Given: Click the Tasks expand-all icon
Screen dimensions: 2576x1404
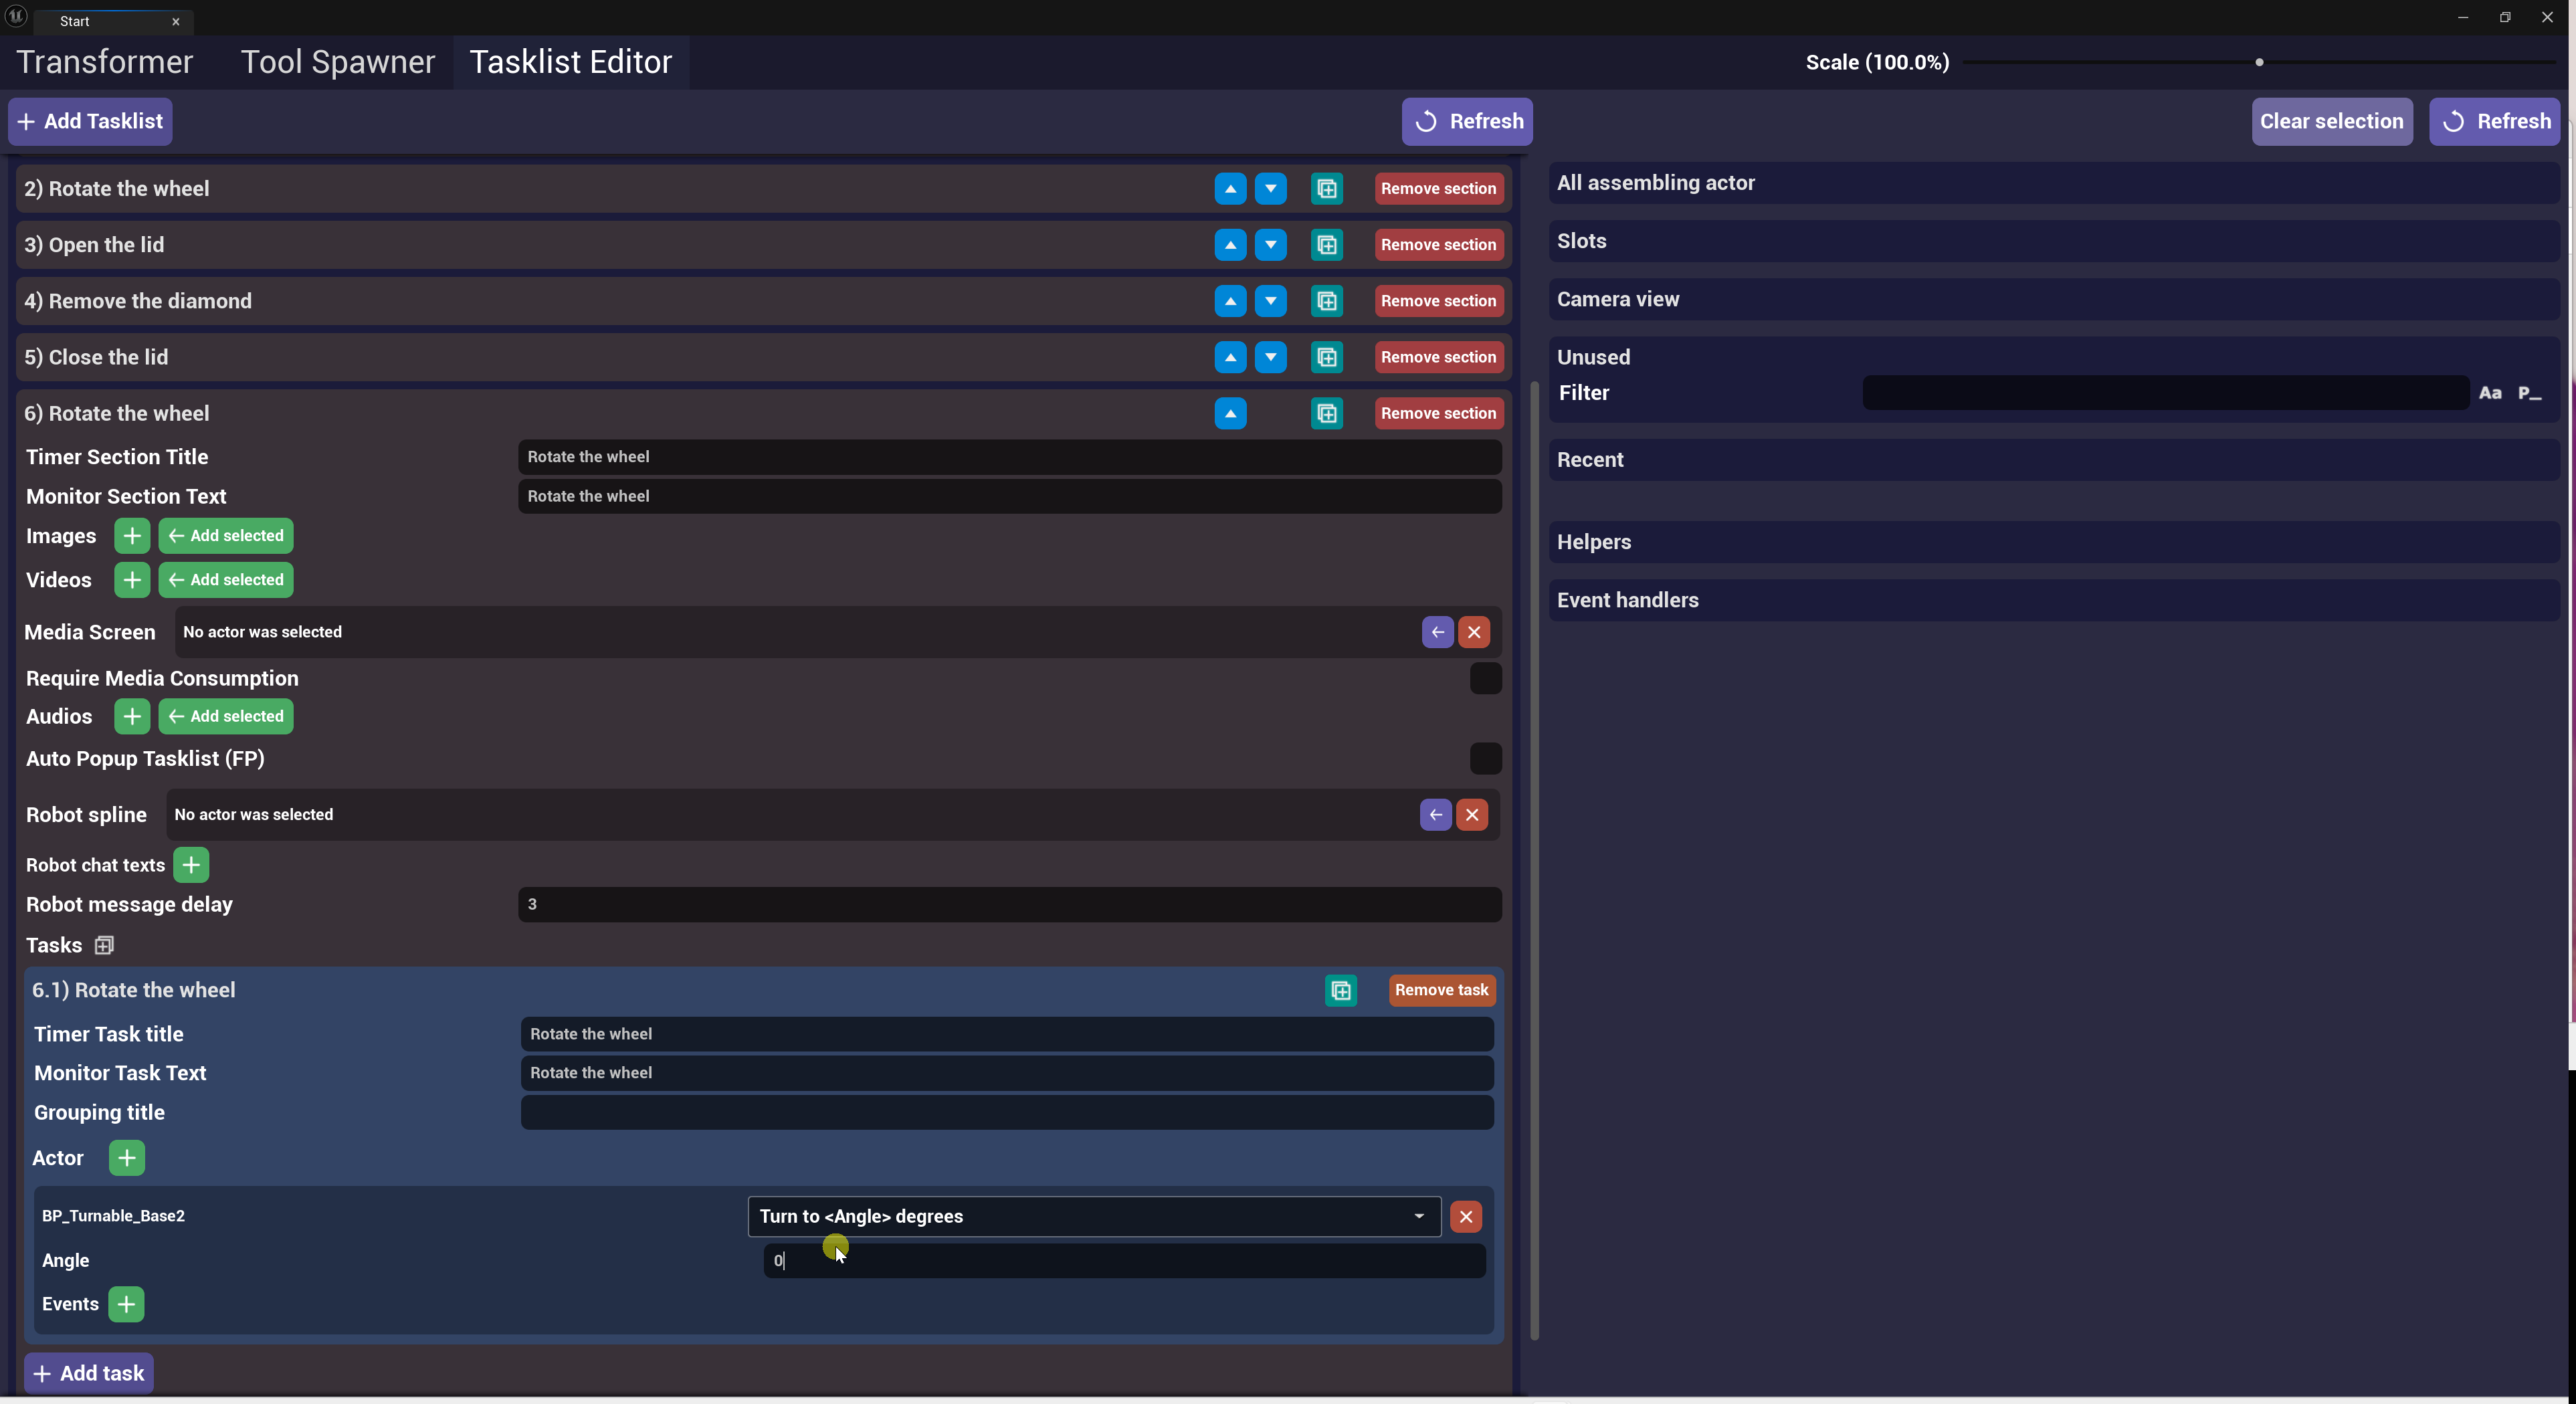Looking at the screenshot, I should pos(104,945).
